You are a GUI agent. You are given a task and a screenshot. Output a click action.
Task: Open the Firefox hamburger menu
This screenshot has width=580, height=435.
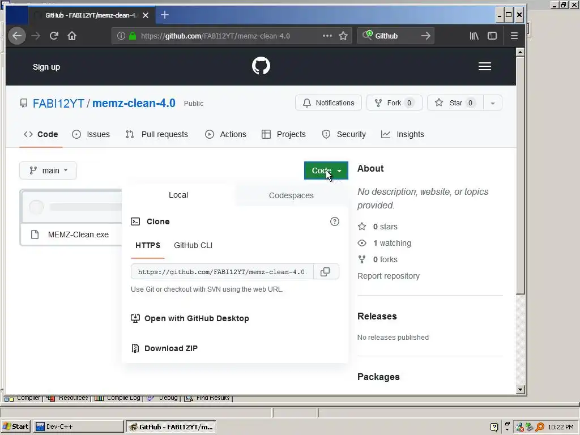tap(514, 36)
